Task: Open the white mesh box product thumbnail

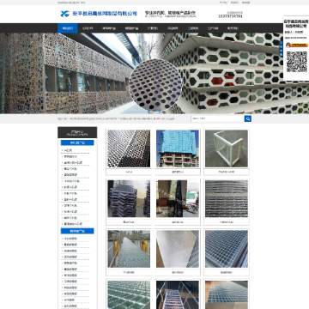Action: pyautogui.click(x=227, y=148)
